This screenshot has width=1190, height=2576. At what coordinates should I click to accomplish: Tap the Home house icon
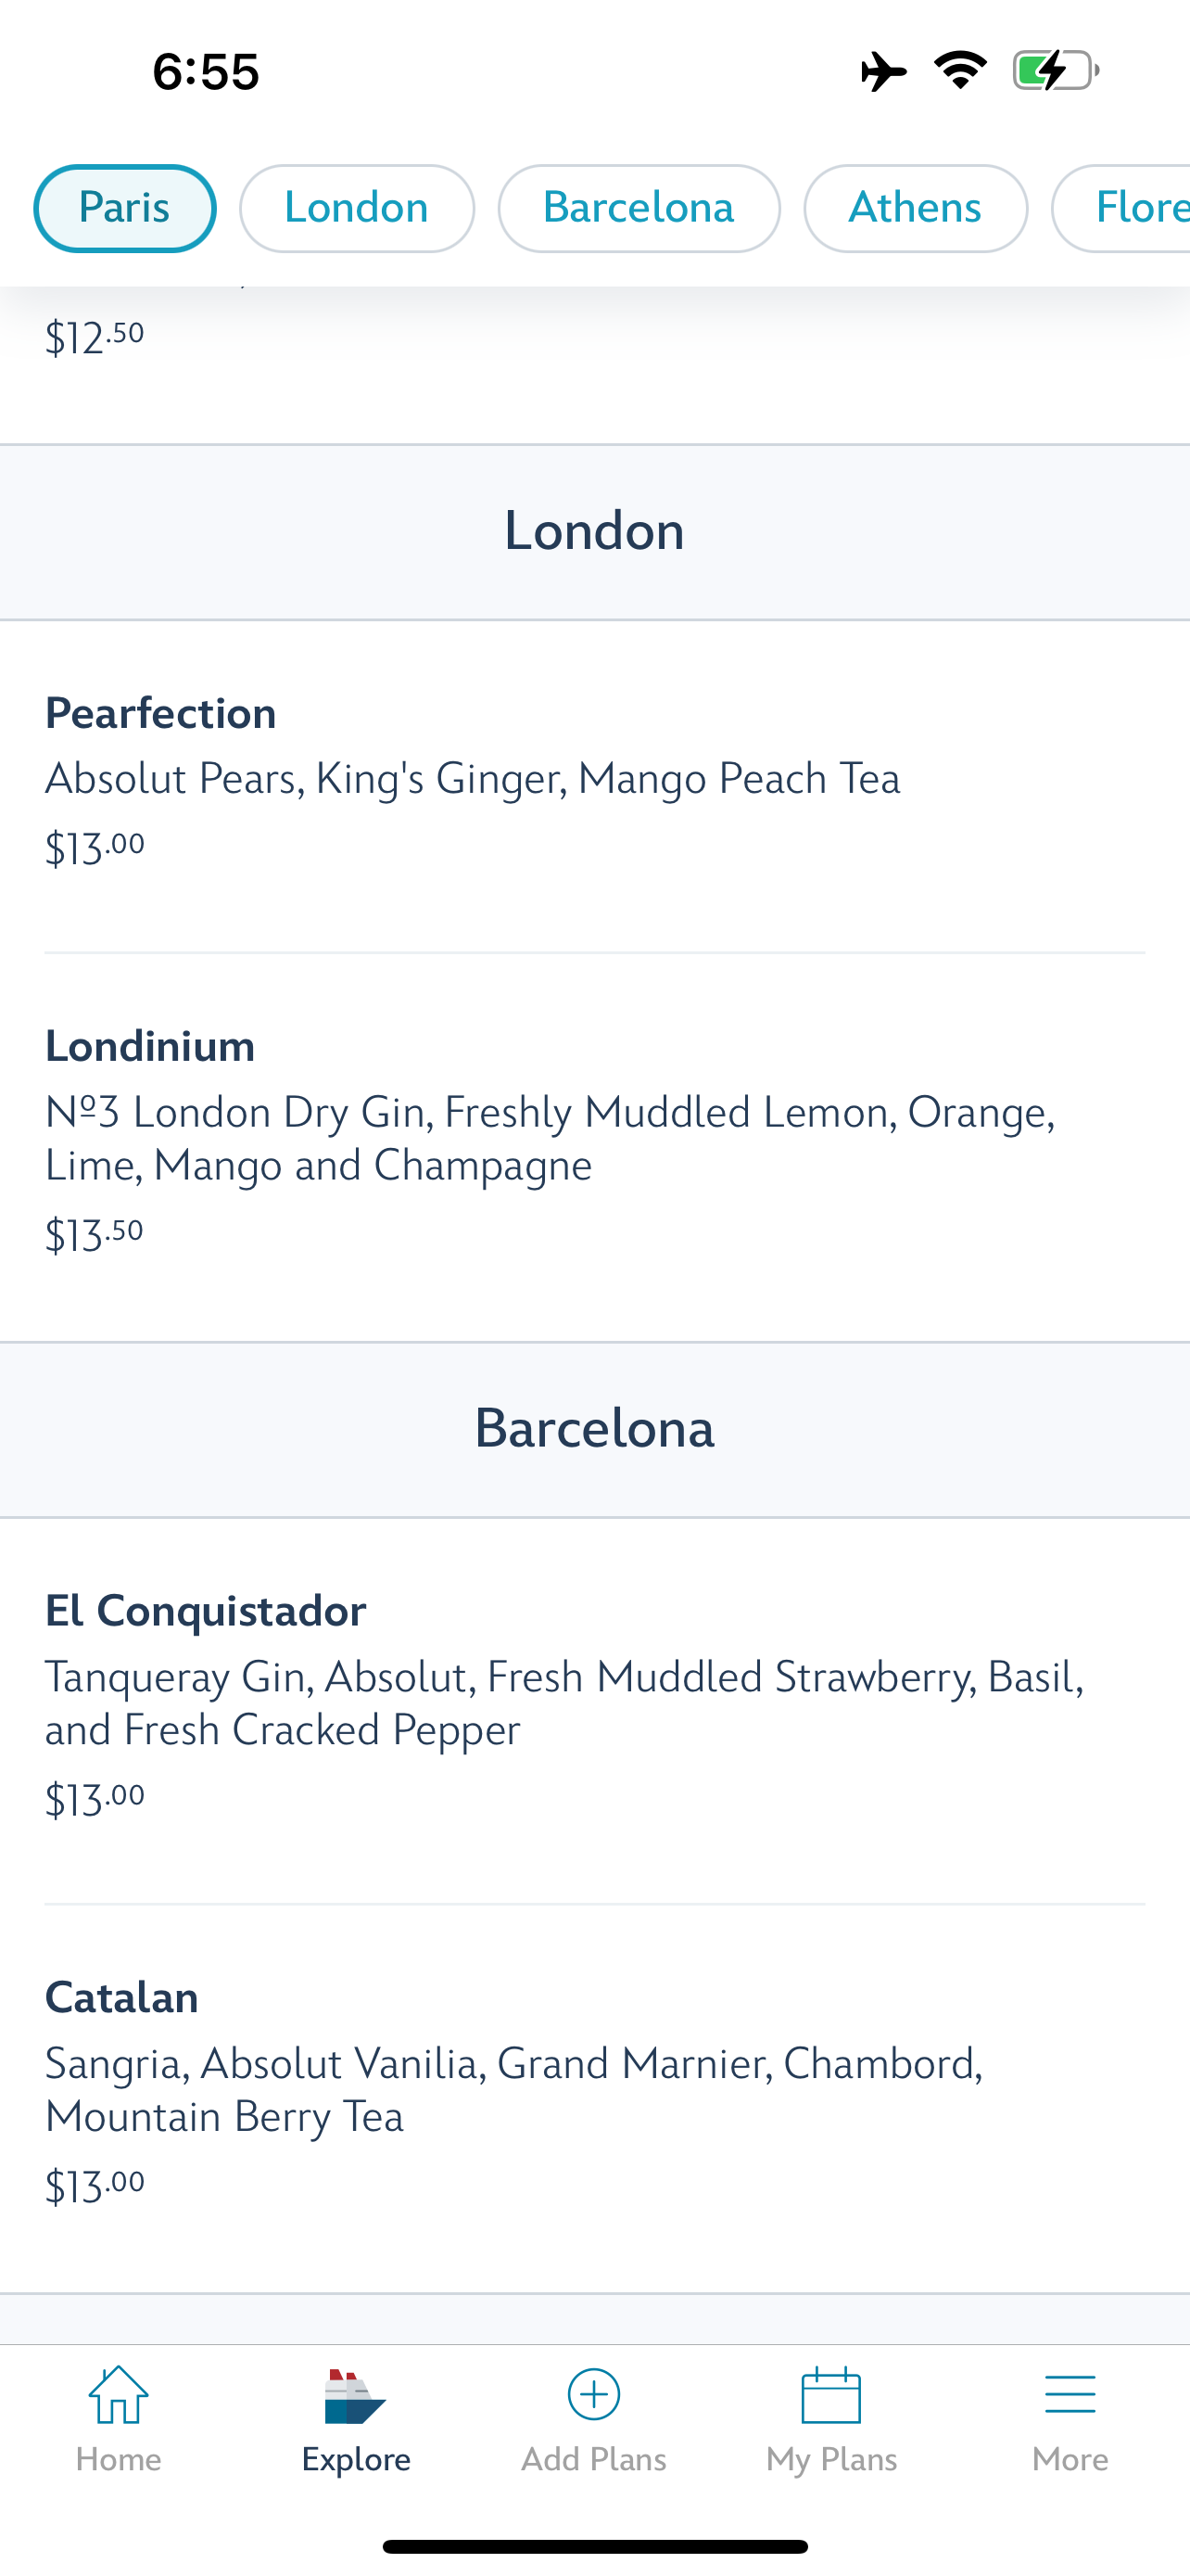(x=118, y=2395)
